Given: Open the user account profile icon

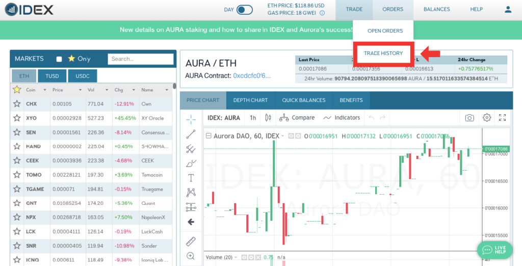Looking at the screenshot, I should (x=508, y=9).
